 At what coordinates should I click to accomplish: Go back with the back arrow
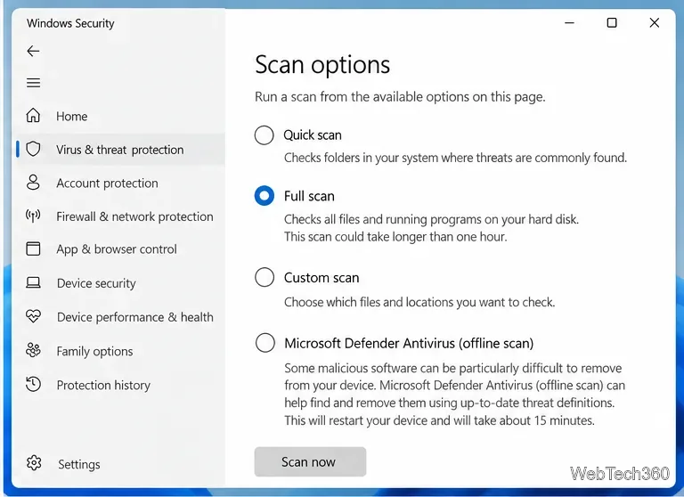pyautogui.click(x=33, y=51)
